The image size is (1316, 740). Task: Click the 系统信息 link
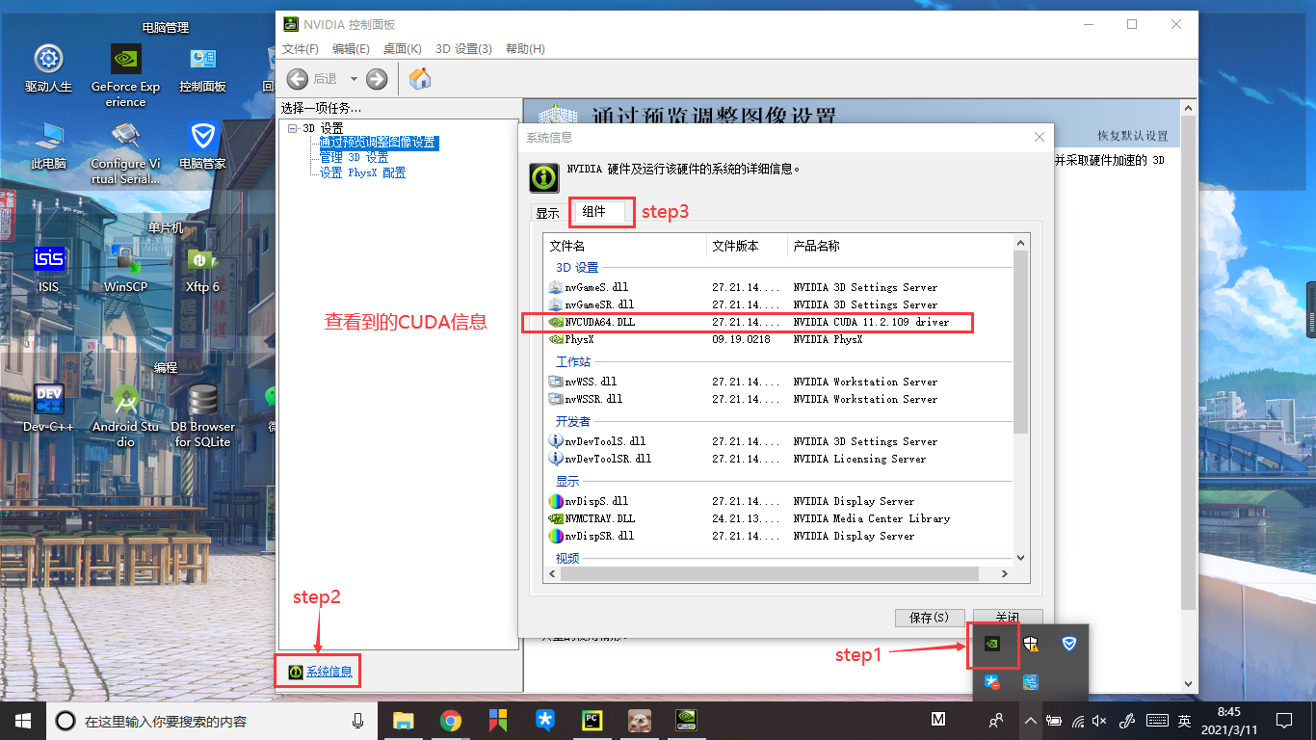pos(329,672)
